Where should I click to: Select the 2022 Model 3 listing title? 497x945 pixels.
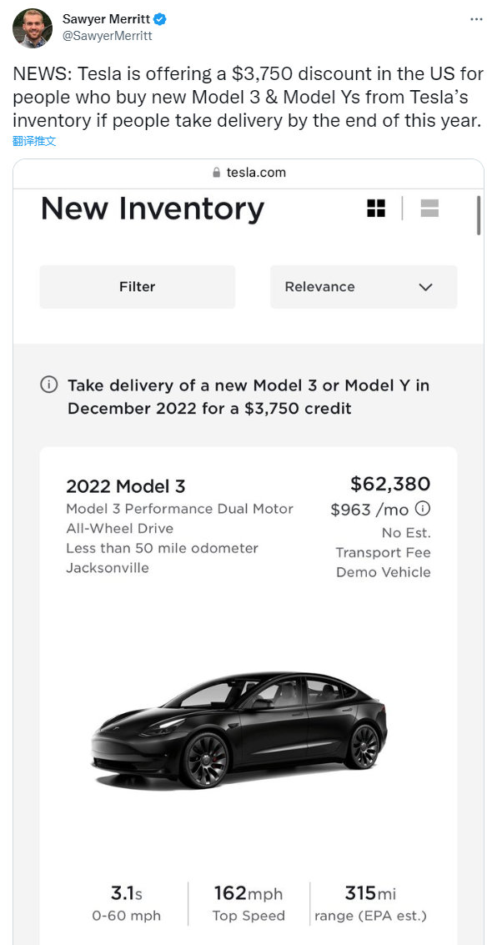click(125, 486)
